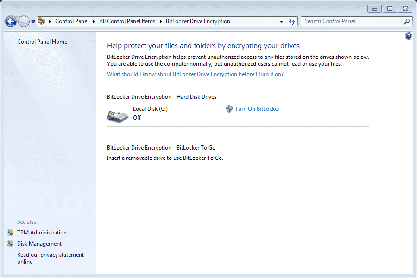This screenshot has height=278, width=417.
Task: Click the forward navigation arrow
Action: click(x=23, y=21)
